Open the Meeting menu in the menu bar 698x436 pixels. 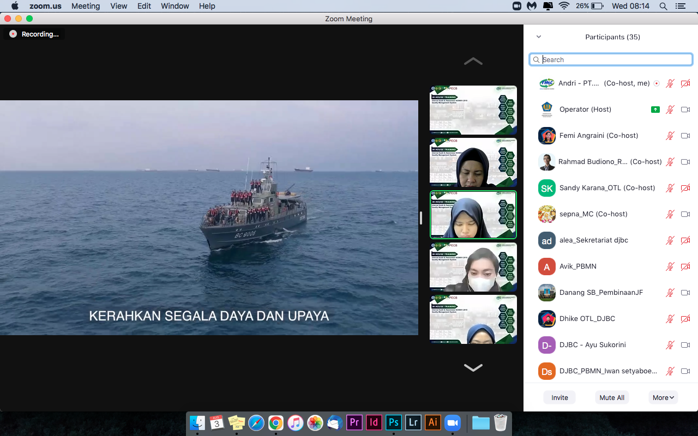[x=86, y=6]
